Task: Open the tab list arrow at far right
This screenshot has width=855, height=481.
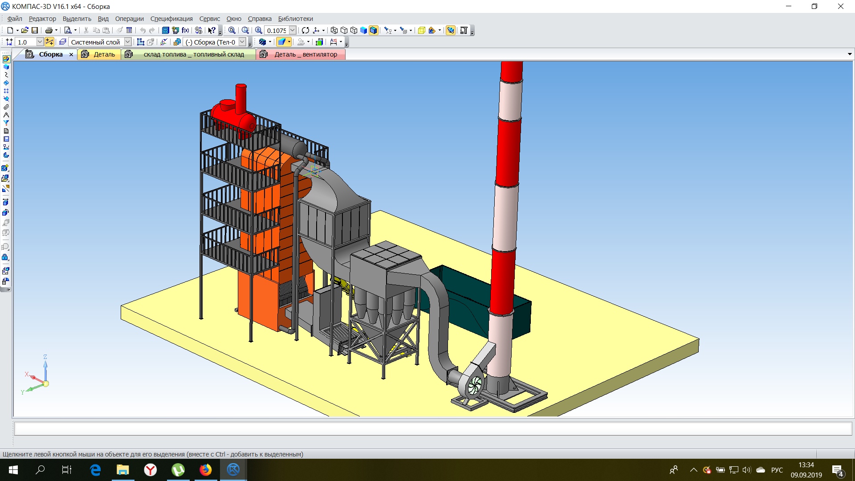Action: (x=850, y=54)
